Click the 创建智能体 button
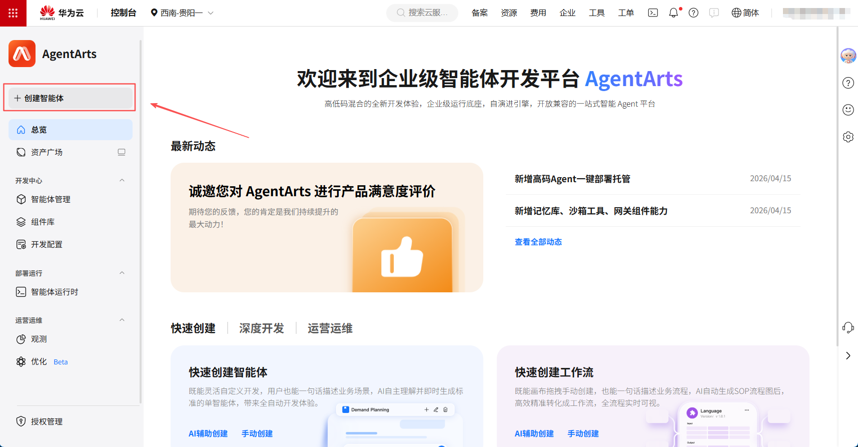The height and width of the screenshot is (447, 858). pyautogui.click(x=71, y=98)
